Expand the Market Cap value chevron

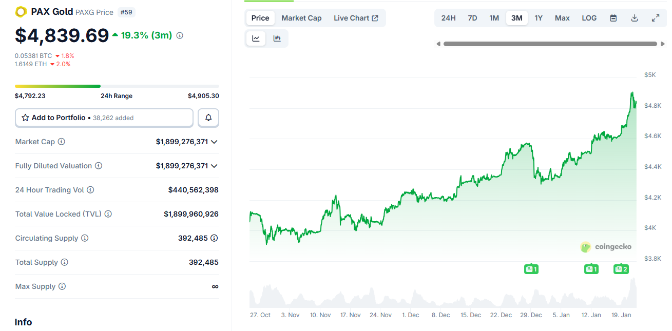point(215,142)
